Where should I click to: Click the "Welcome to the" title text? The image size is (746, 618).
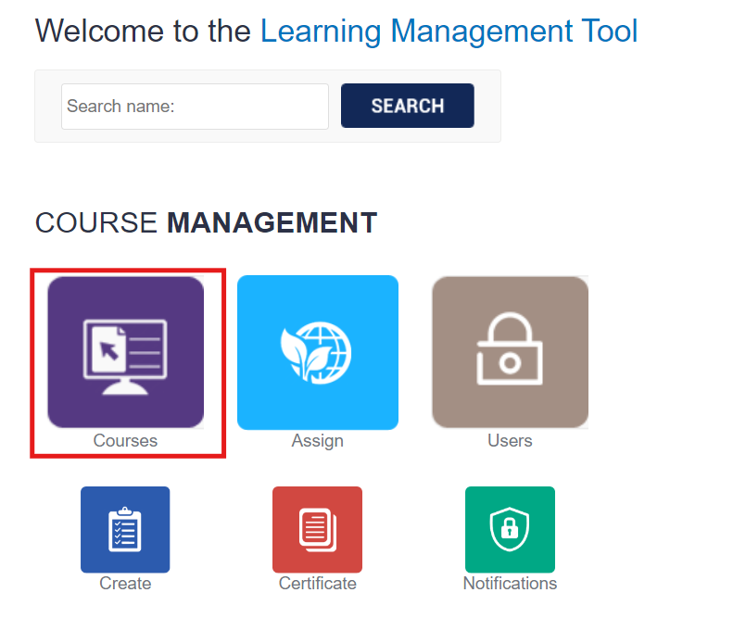143,32
